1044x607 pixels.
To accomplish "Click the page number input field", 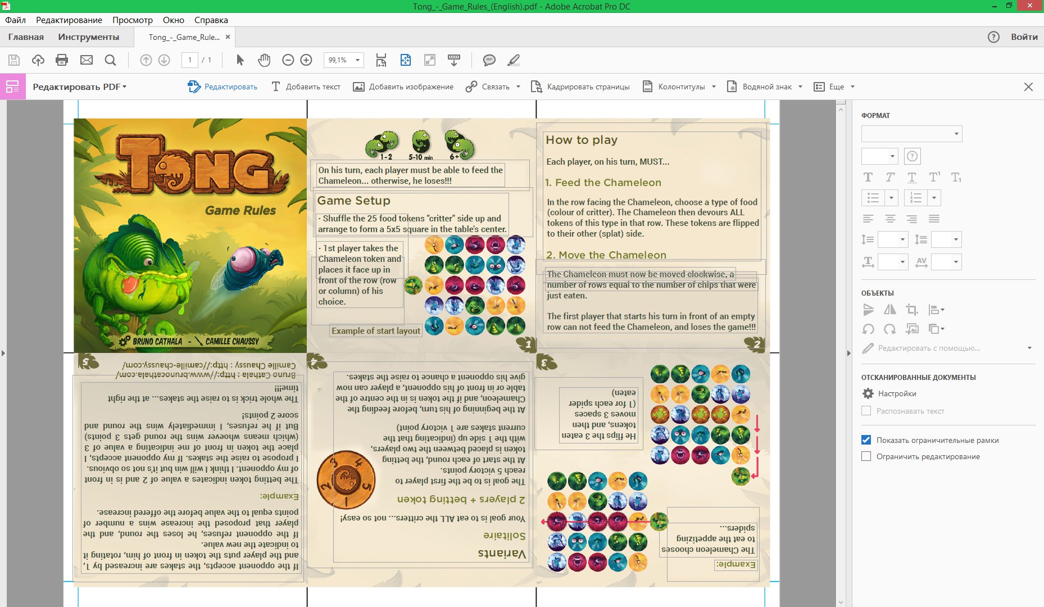I will coord(190,60).
